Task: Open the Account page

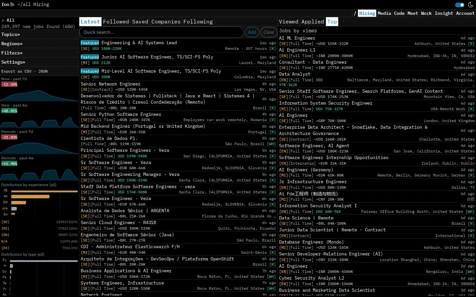Action: [x=465, y=13]
